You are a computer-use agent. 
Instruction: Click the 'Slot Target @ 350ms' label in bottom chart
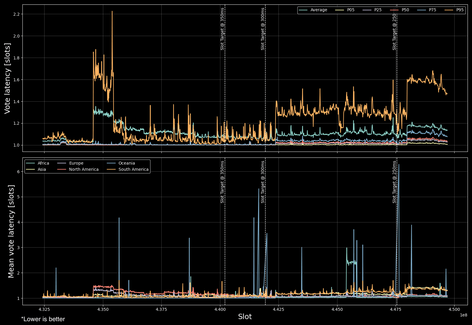coord(222,182)
